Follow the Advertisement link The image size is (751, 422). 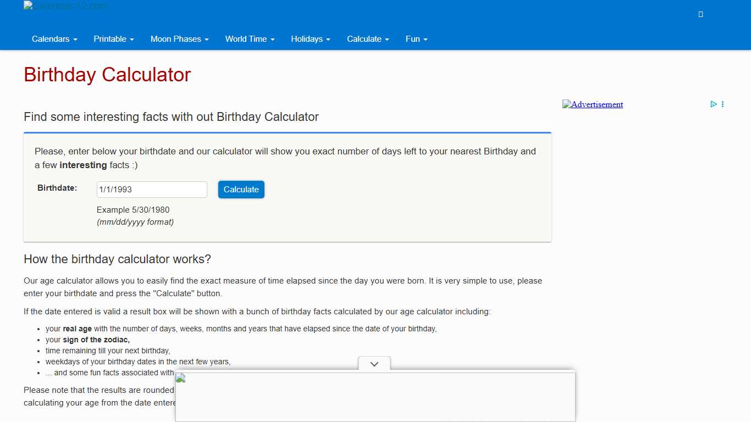tap(596, 104)
